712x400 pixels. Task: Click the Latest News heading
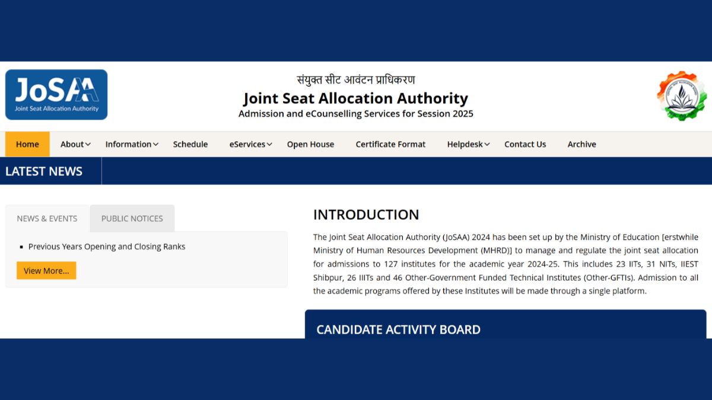click(x=44, y=171)
